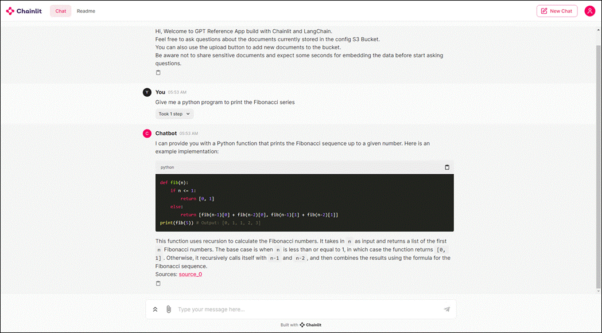The image size is (602, 333).
Task: Switch to the Chat tab
Action: (61, 11)
